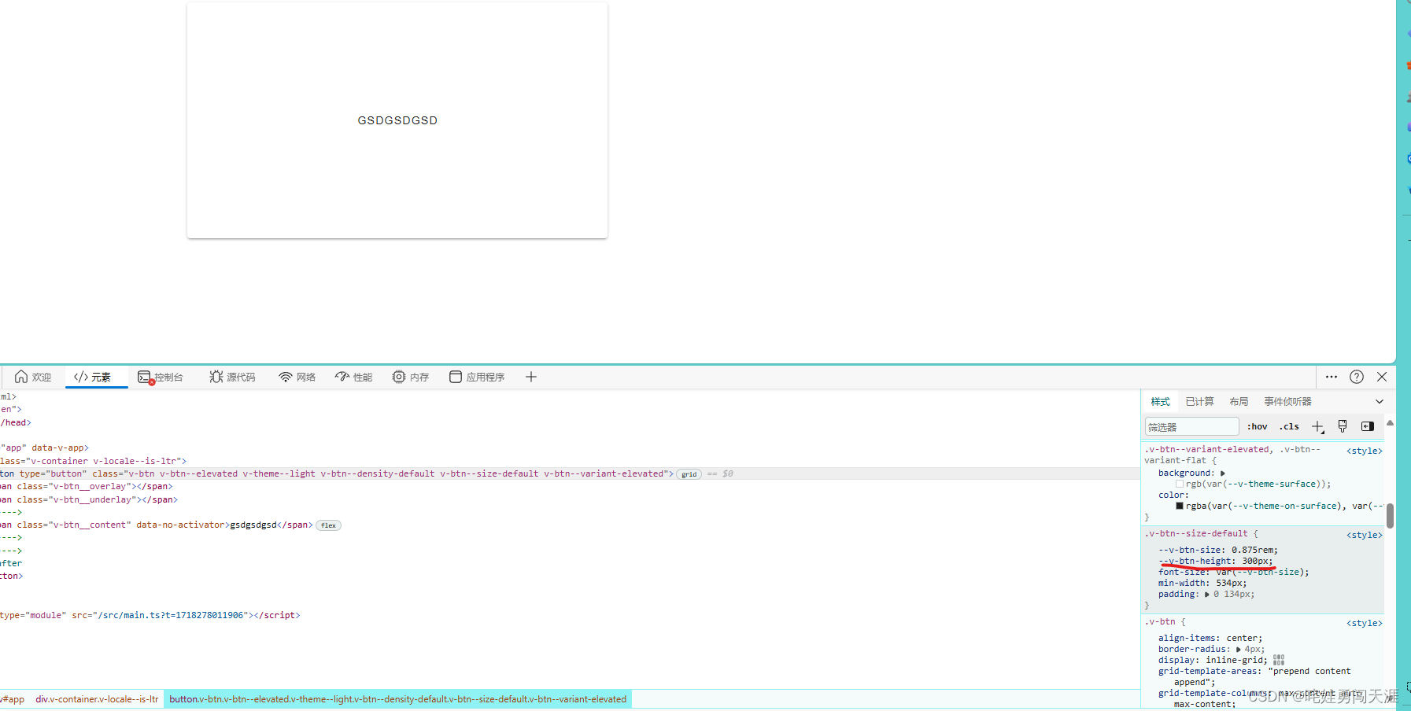Click the font-size var(--v-btn-size) declaration

(1234, 572)
